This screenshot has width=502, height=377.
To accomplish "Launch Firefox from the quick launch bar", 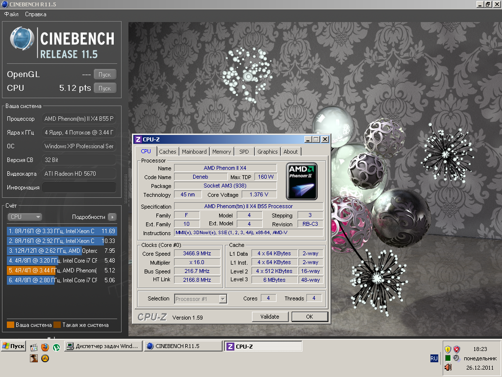I will (45, 347).
